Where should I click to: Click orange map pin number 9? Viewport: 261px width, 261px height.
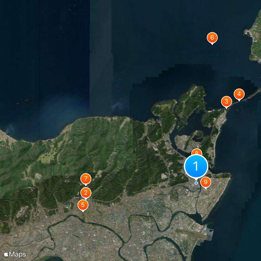click(206, 182)
